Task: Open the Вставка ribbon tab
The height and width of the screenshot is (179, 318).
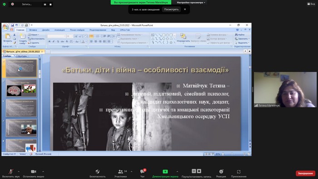Action: (33, 30)
